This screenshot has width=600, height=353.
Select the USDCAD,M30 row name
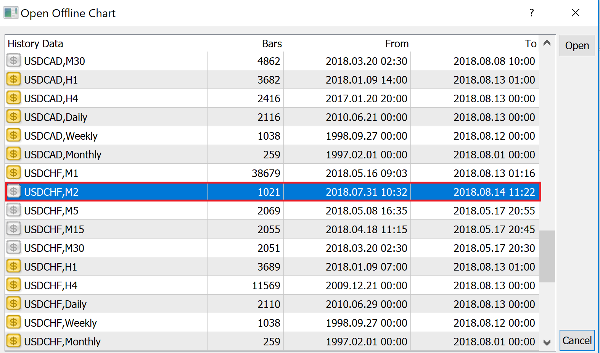55,61
